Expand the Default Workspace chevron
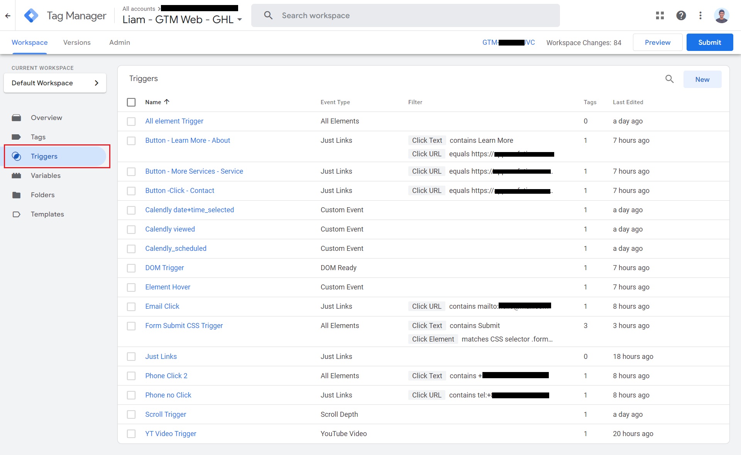This screenshot has height=455, width=741. click(96, 83)
